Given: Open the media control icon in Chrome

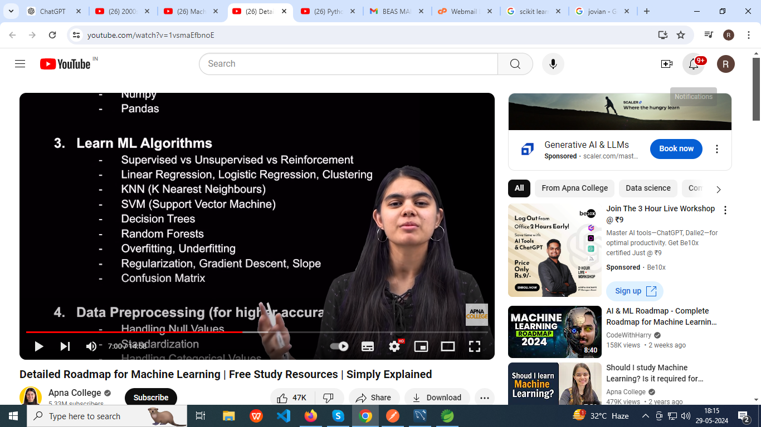Looking at the screenshot, I should click(709, 35).
